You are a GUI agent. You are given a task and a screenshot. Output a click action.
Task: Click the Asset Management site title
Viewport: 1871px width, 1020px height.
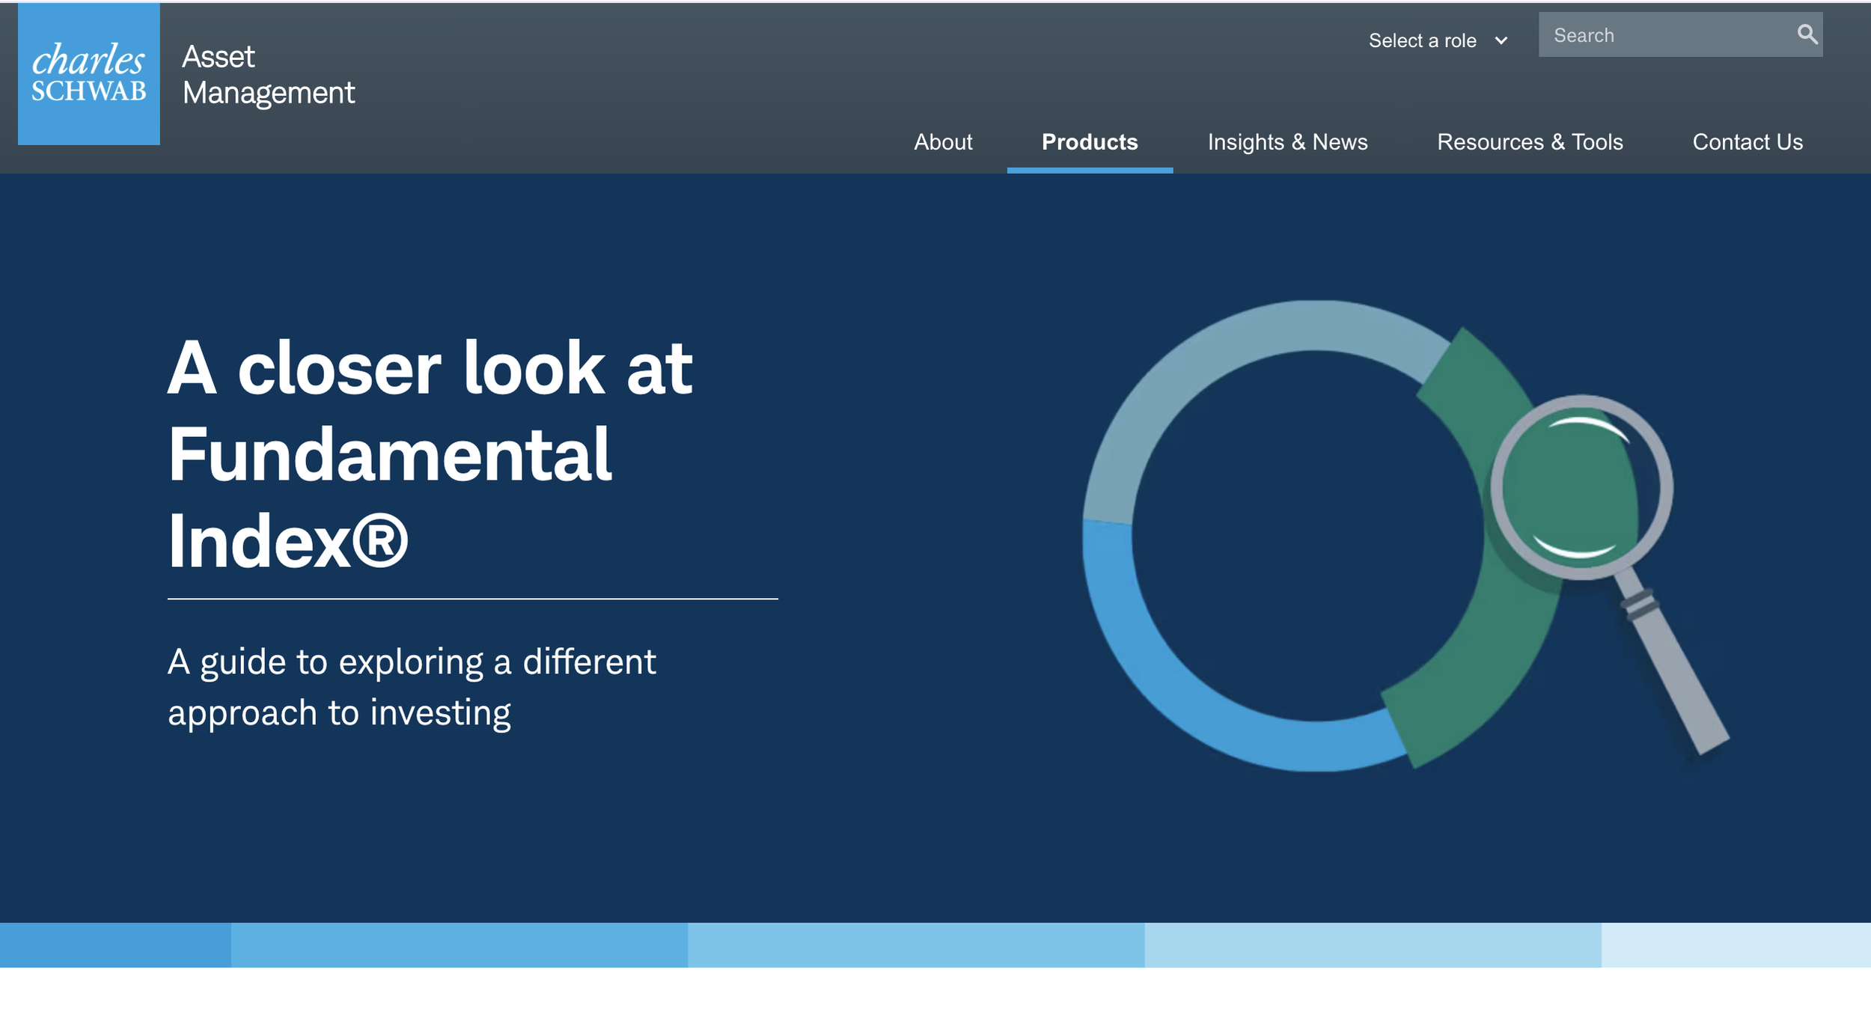tap(268, 75)
